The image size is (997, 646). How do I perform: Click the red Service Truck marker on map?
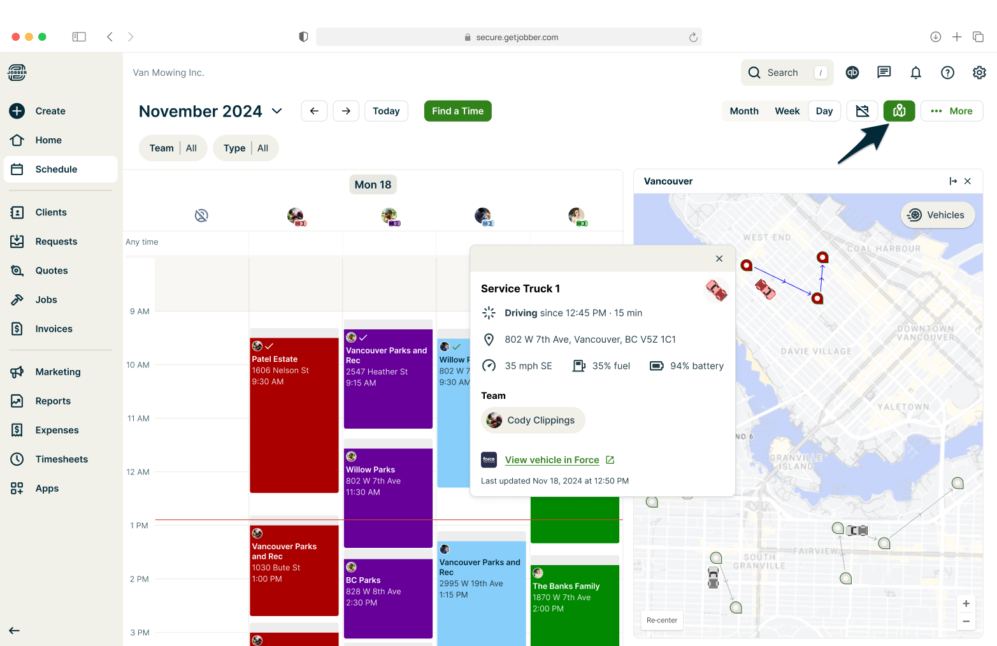pos(764,289)
